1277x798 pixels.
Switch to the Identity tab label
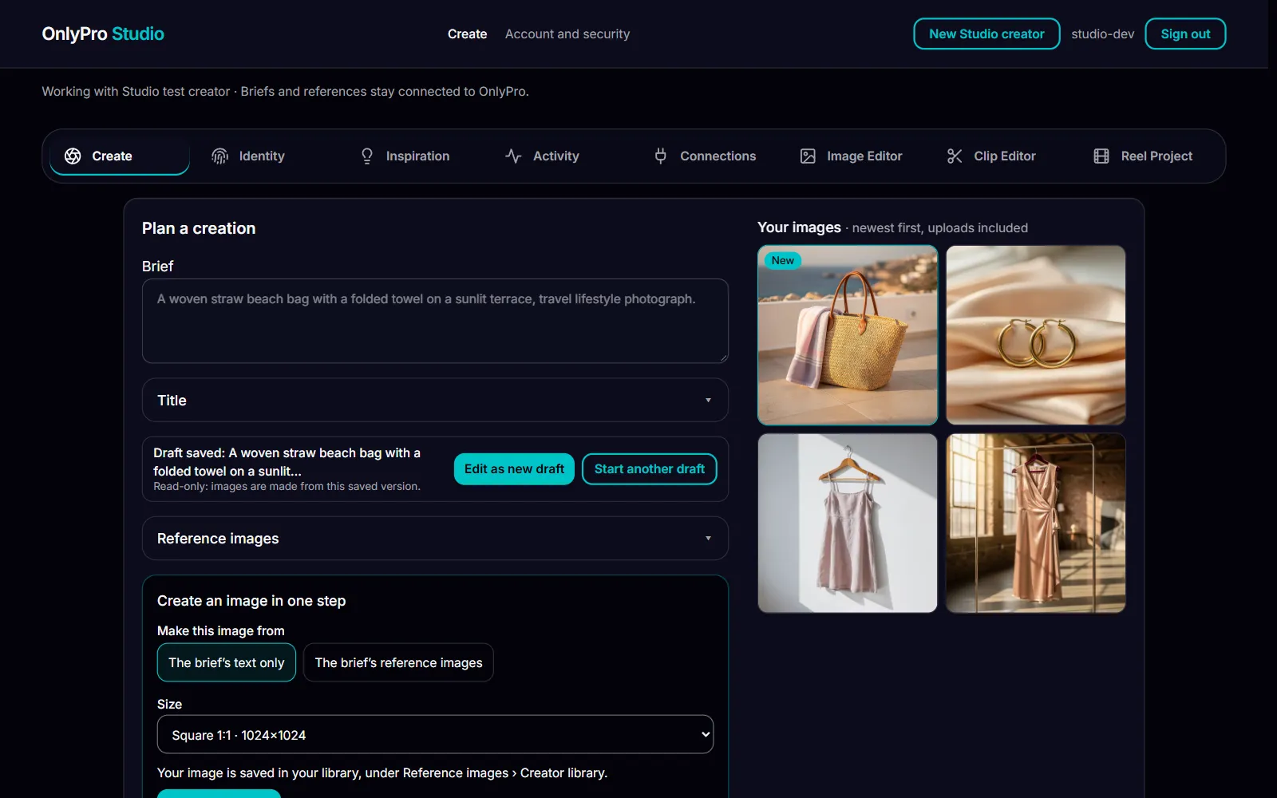pos(262,156)
